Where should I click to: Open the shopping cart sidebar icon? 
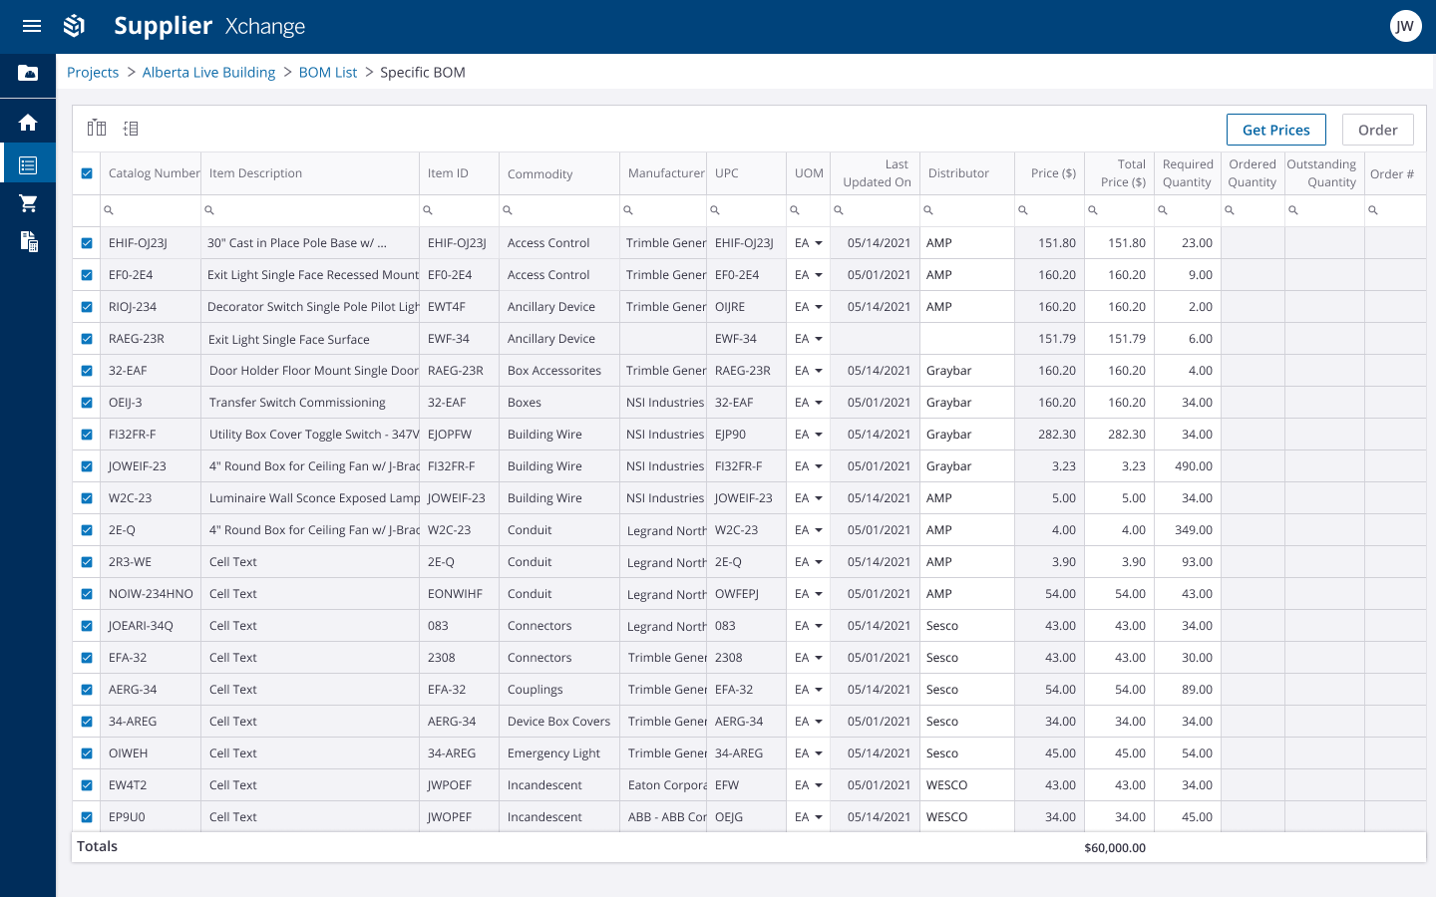[x=28, y=203]
